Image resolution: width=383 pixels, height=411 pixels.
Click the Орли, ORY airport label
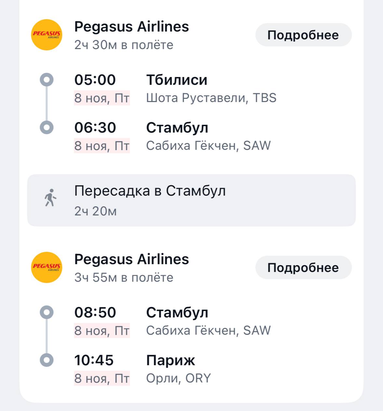tap(178, 378)
